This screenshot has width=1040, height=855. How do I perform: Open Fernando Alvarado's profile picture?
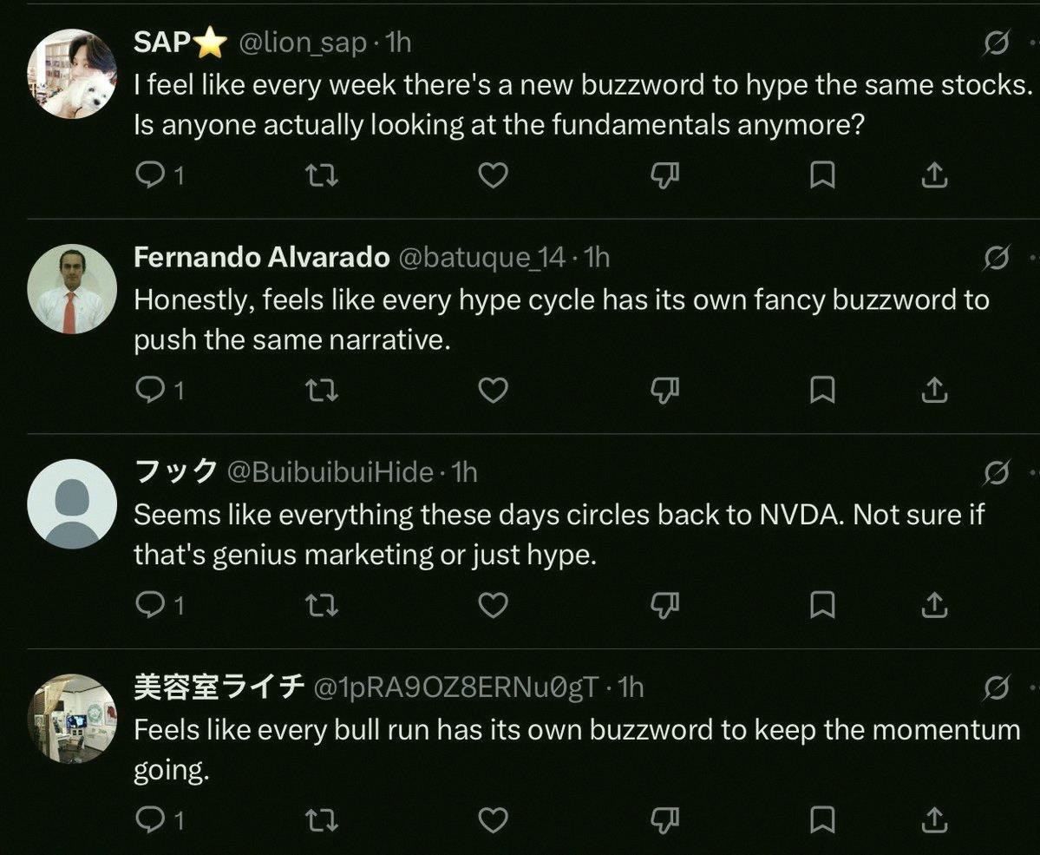[x=72, y=289]
